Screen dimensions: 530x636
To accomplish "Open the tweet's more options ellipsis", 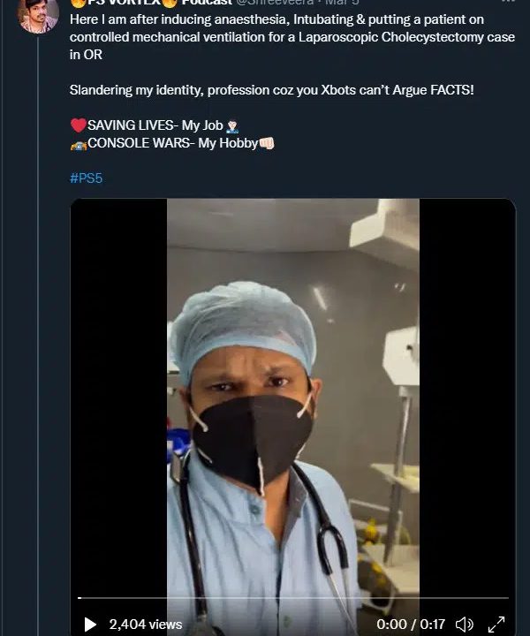I will click(508, 3).
